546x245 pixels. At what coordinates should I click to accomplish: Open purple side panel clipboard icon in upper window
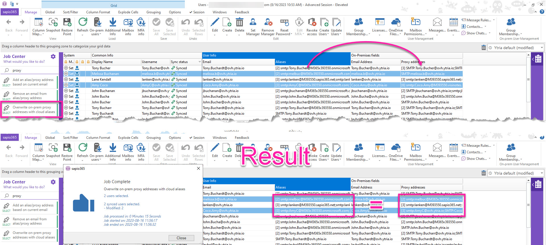click(538, 59)
